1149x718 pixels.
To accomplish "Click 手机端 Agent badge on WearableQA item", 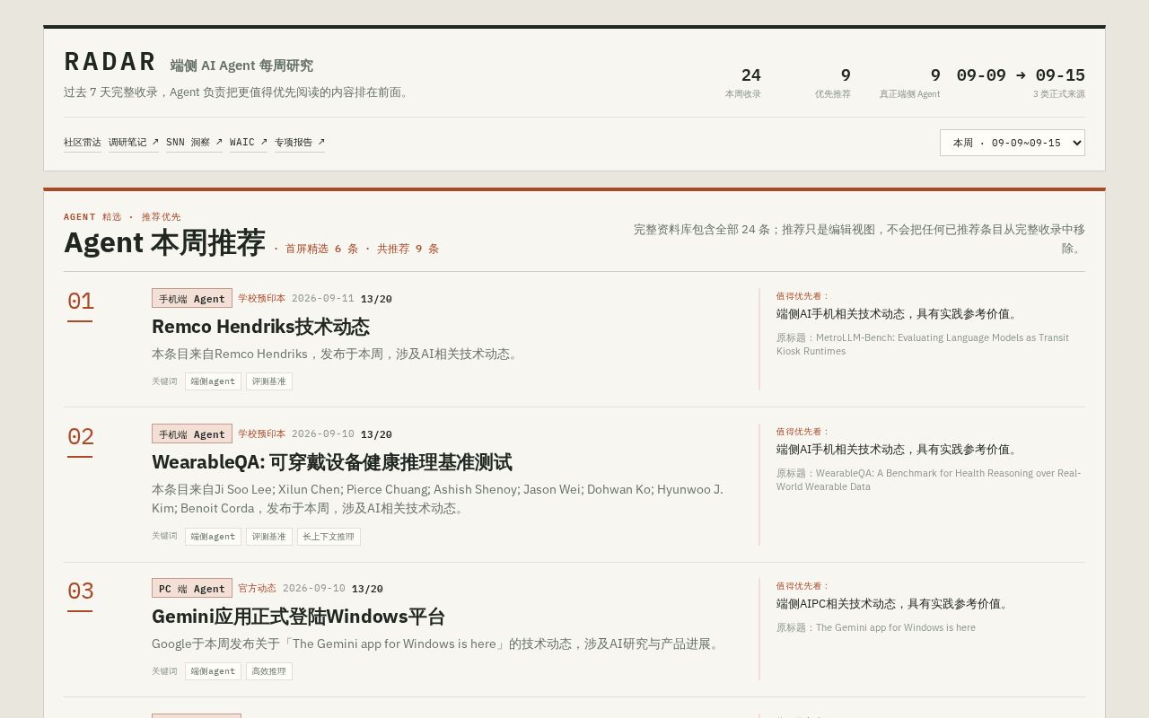I will (x=192, y=433).
